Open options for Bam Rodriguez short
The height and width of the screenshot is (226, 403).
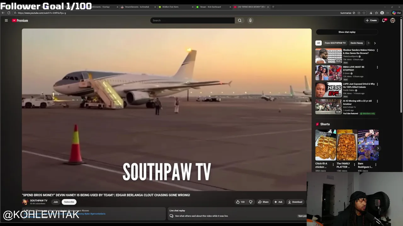coord(376,164)
